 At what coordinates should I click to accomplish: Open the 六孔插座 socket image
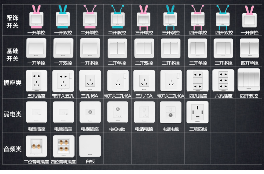coord(223,81)
